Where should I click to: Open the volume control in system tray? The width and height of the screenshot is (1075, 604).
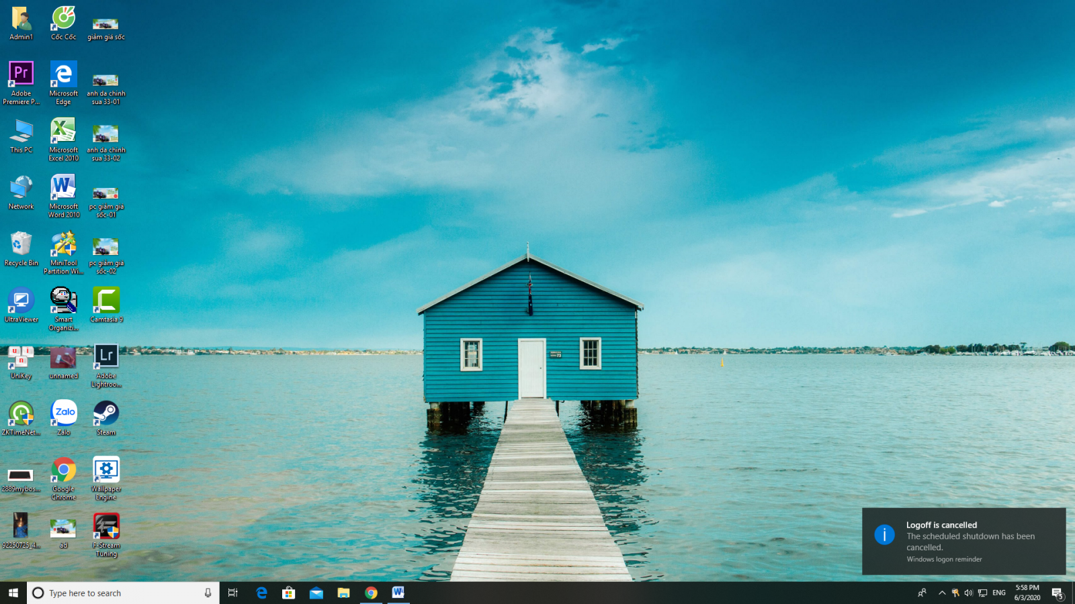968,593
